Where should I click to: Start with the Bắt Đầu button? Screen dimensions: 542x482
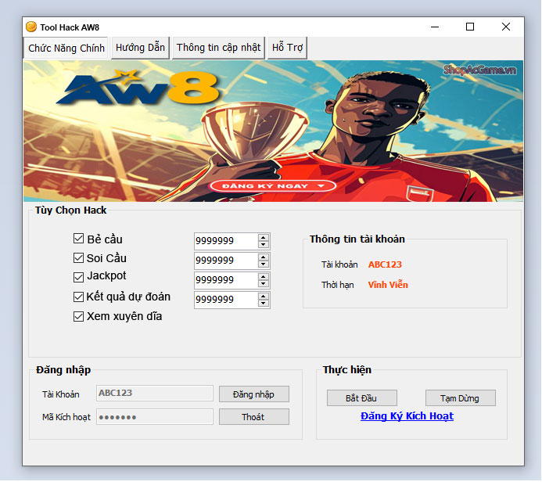(361, 398)
